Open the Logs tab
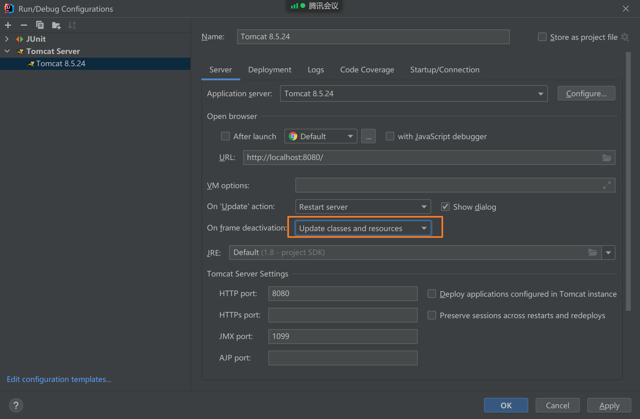640x419 pixels. 316,70
